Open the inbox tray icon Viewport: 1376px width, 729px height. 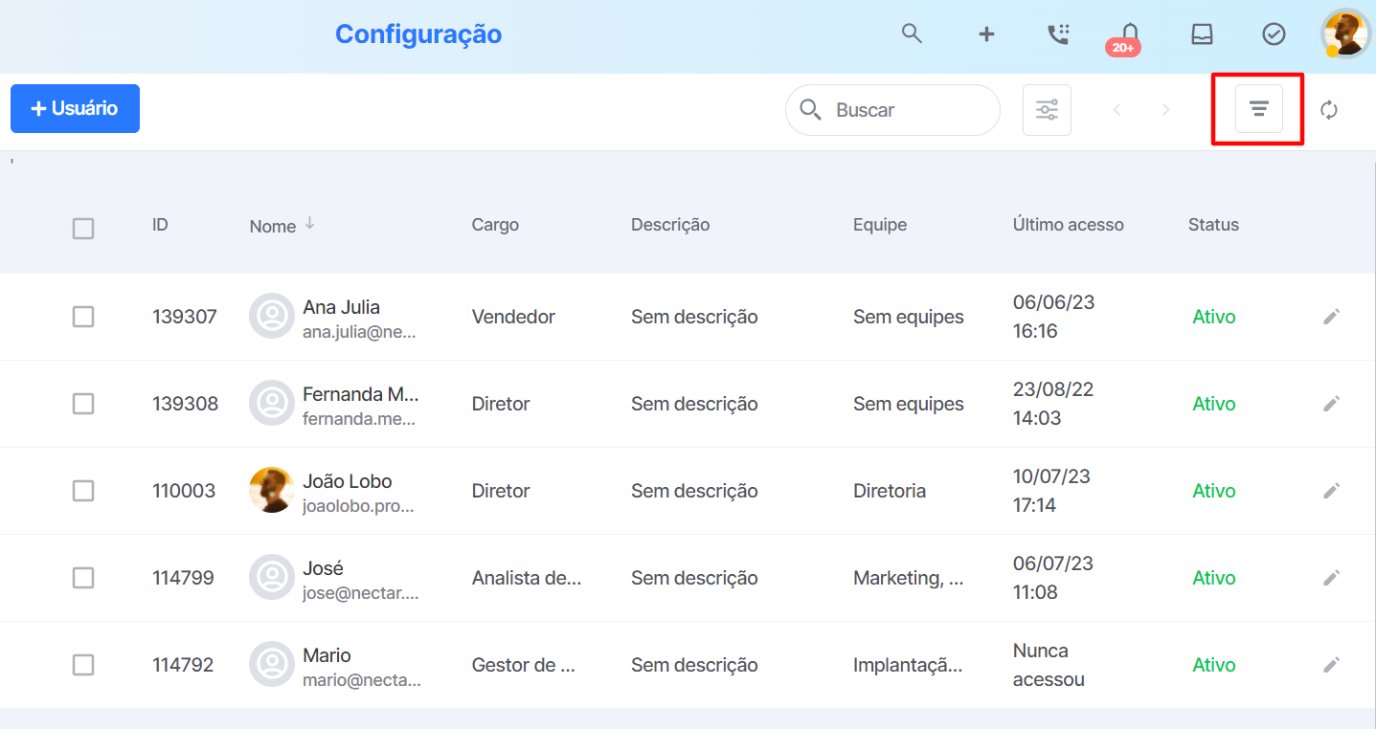(1202, 34)
